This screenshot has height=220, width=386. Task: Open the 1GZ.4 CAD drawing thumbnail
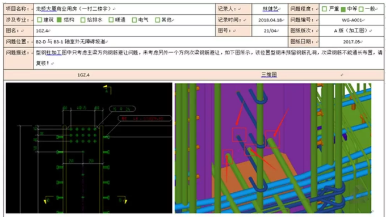89,148
